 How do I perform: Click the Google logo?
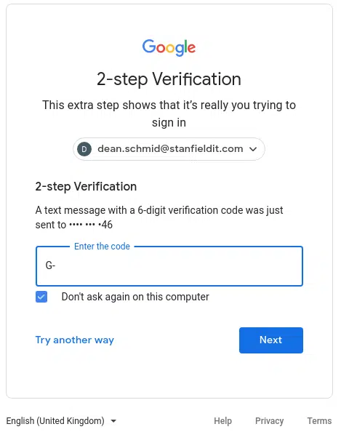(x=169, y=47)
